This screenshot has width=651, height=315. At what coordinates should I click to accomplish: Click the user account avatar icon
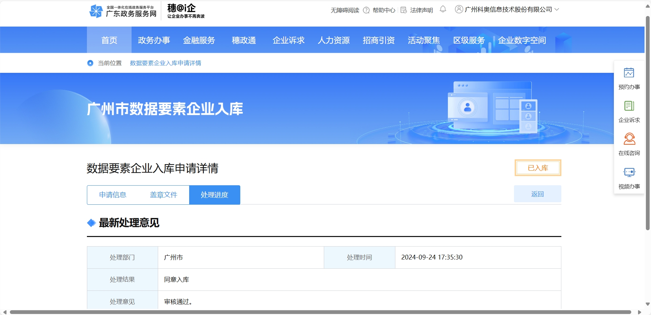click(x=458, y=10)
